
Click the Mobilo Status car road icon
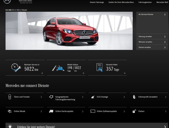(x=58, y=68)
